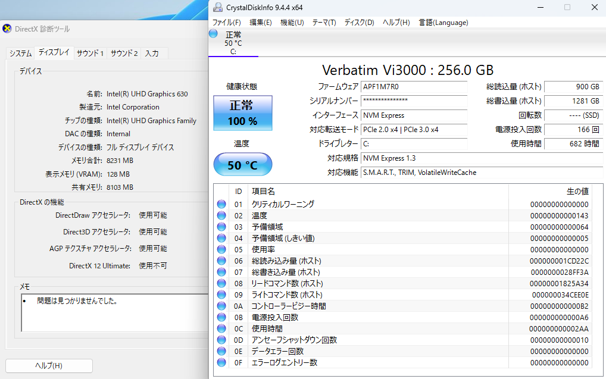Click status orb for 09 ライトコマンド数
This screenshot has width=606, height=379.
[x=221, y=295]
